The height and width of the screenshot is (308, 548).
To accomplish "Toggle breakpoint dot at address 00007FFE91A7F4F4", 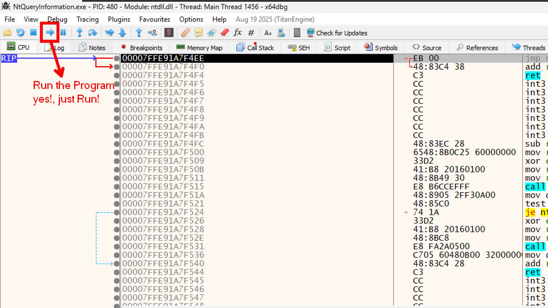I will tap(116, 76).
